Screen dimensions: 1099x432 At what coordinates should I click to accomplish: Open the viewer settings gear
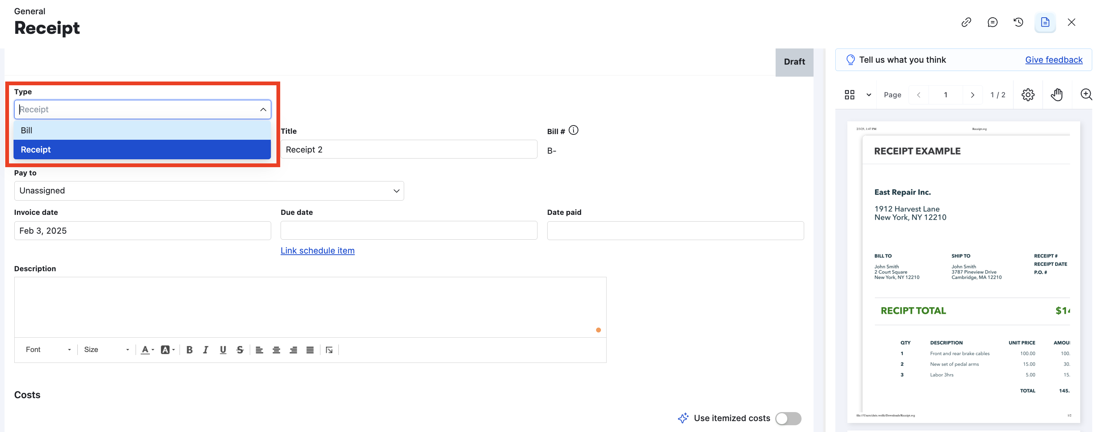[1028, 95]
